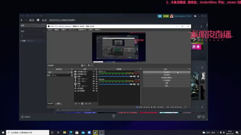Open the 渐变 transition type dropdown

point(58,72)
